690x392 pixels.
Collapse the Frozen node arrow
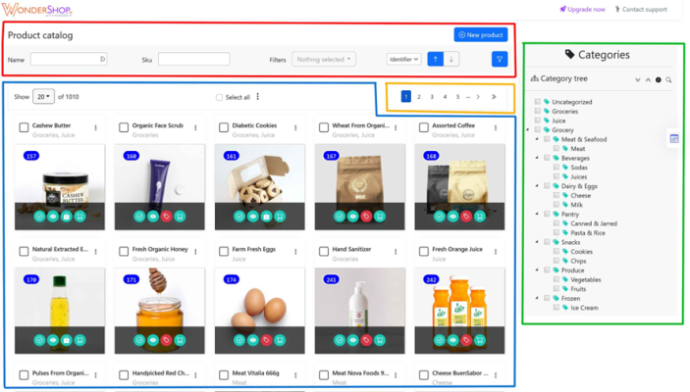[537, 298]
